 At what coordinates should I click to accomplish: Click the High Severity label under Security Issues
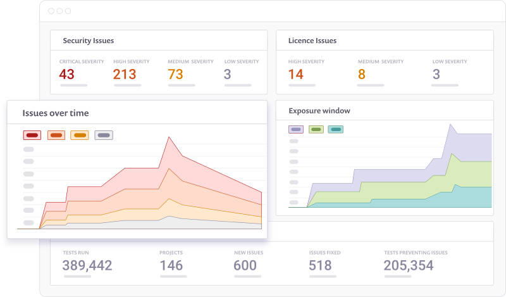(x=132, y=61)
